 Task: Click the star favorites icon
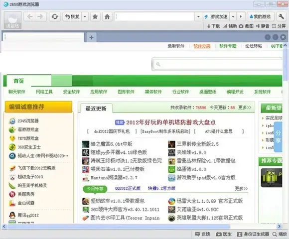point(95,17)
